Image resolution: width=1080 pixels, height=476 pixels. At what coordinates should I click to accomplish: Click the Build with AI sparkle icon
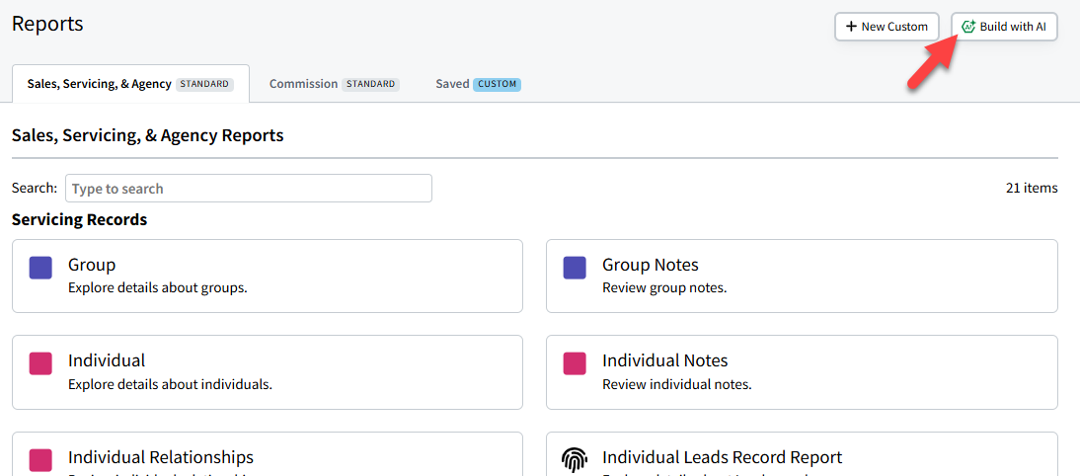point(968,27)
